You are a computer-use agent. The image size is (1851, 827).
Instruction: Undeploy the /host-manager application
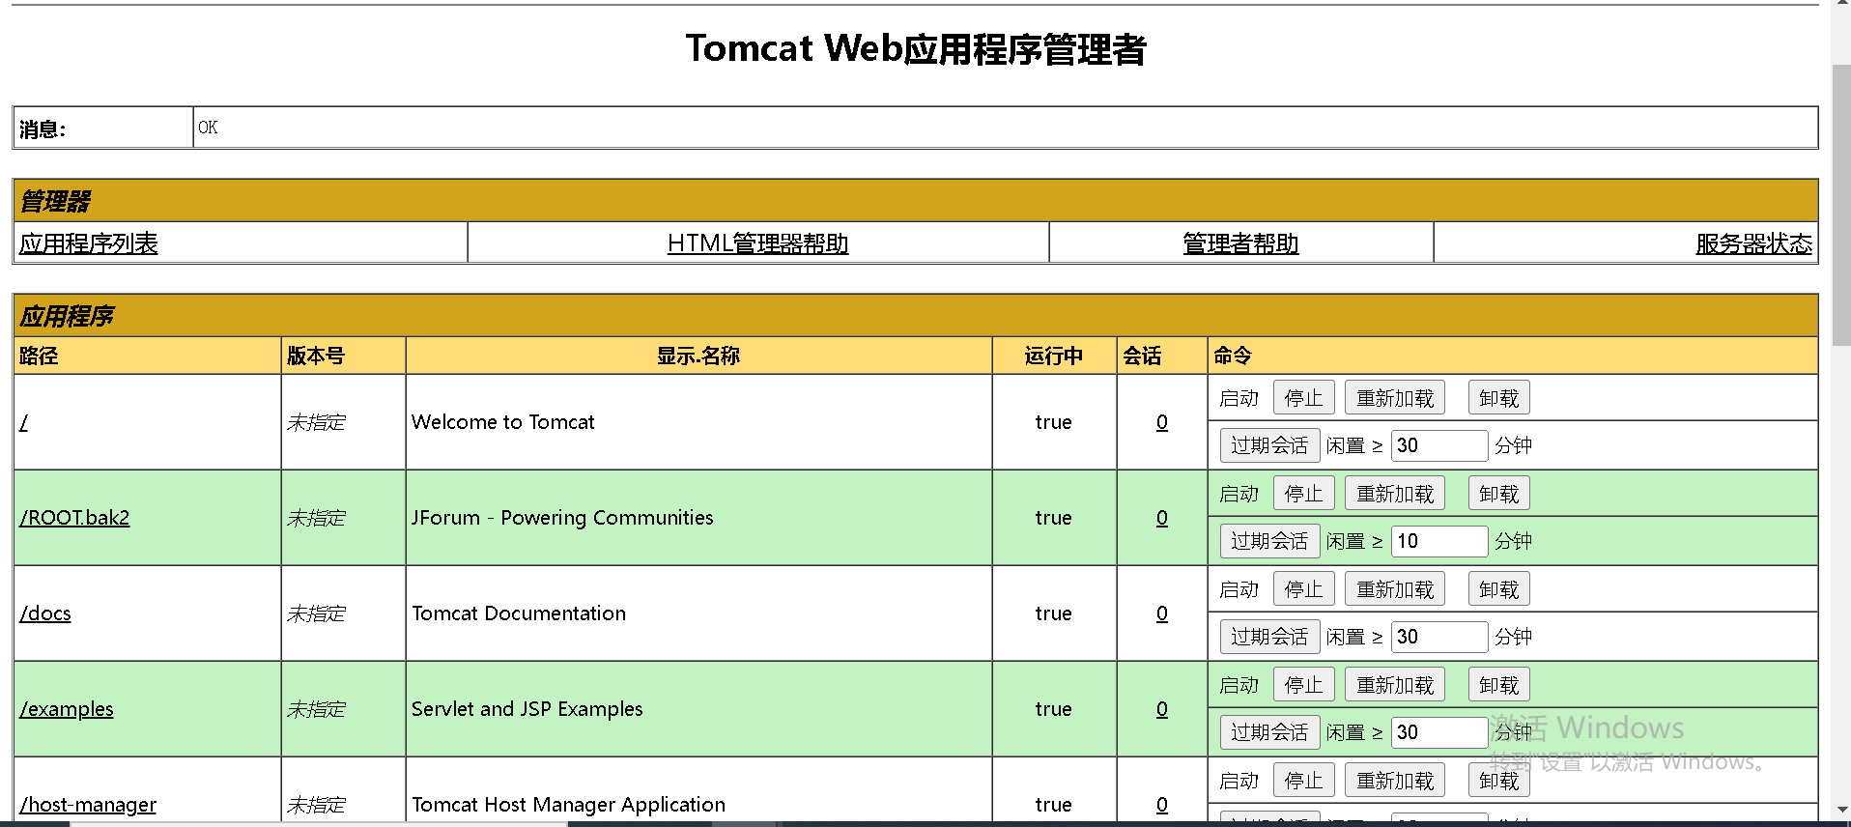[x=1499, y=781]
